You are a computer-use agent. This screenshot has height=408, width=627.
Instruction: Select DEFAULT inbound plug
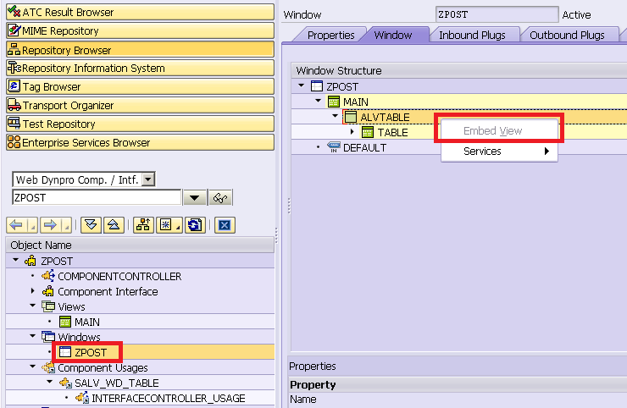click(x=364, y=148)
